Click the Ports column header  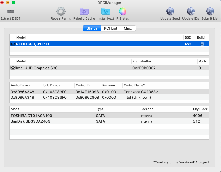click(203, 61)
